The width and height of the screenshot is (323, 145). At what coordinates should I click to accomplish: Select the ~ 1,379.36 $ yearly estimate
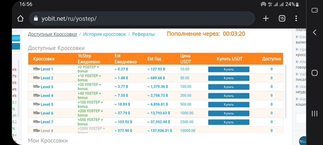click(x=157, y=87)
